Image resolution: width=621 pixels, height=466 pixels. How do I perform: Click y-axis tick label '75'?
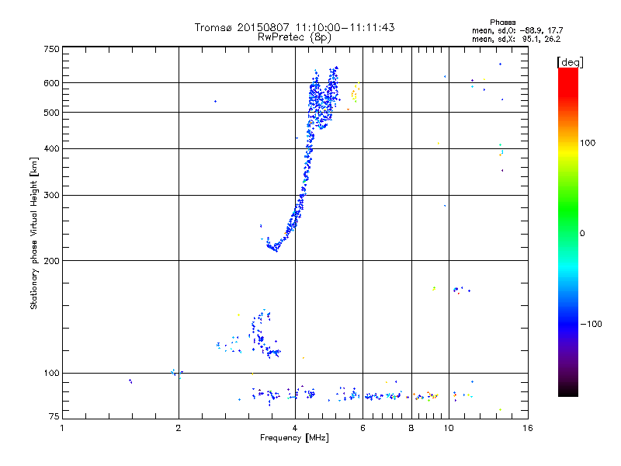click(x=54, y=416)
